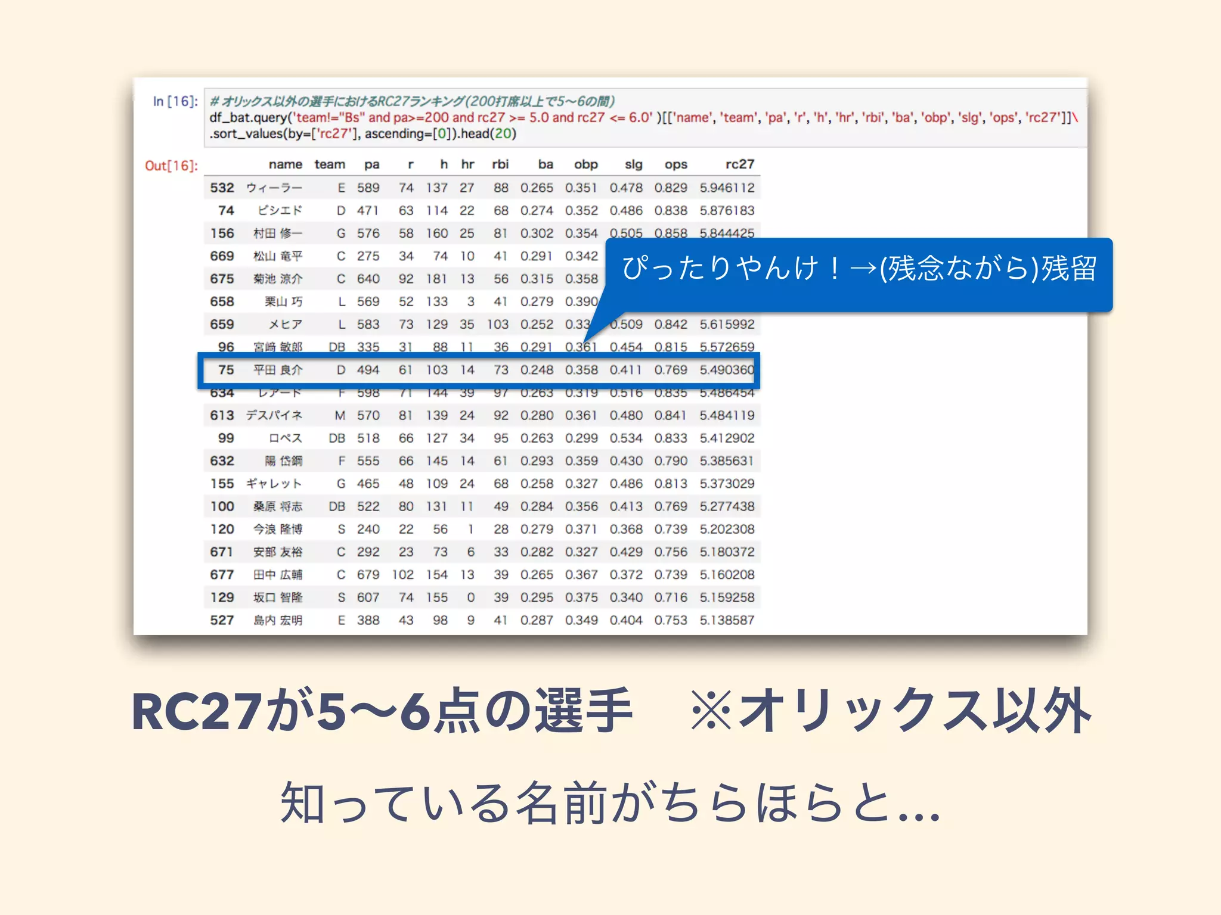Viewport: 1221px width, 915px height.
Task: Select the Out[16] prompt label
Action: 171,166
